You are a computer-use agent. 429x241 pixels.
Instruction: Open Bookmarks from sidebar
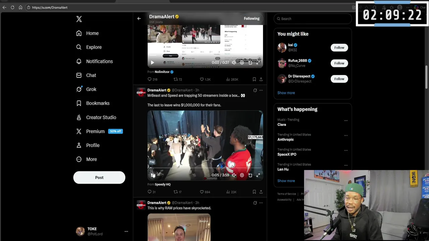point(93,103)
